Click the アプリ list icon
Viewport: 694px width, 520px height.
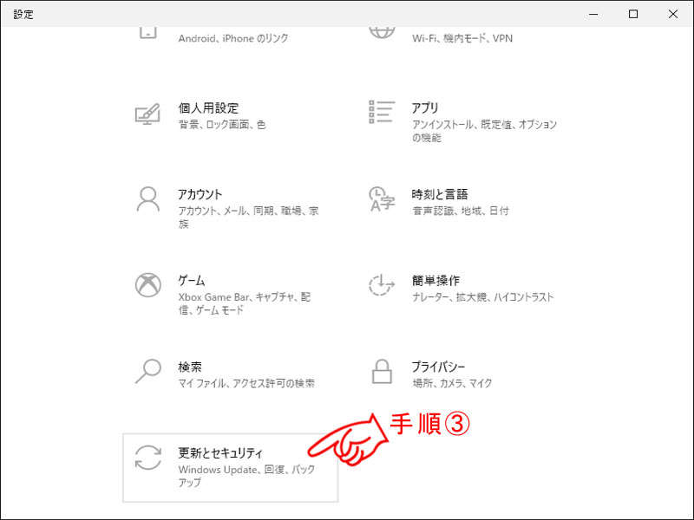pos(382,112)
